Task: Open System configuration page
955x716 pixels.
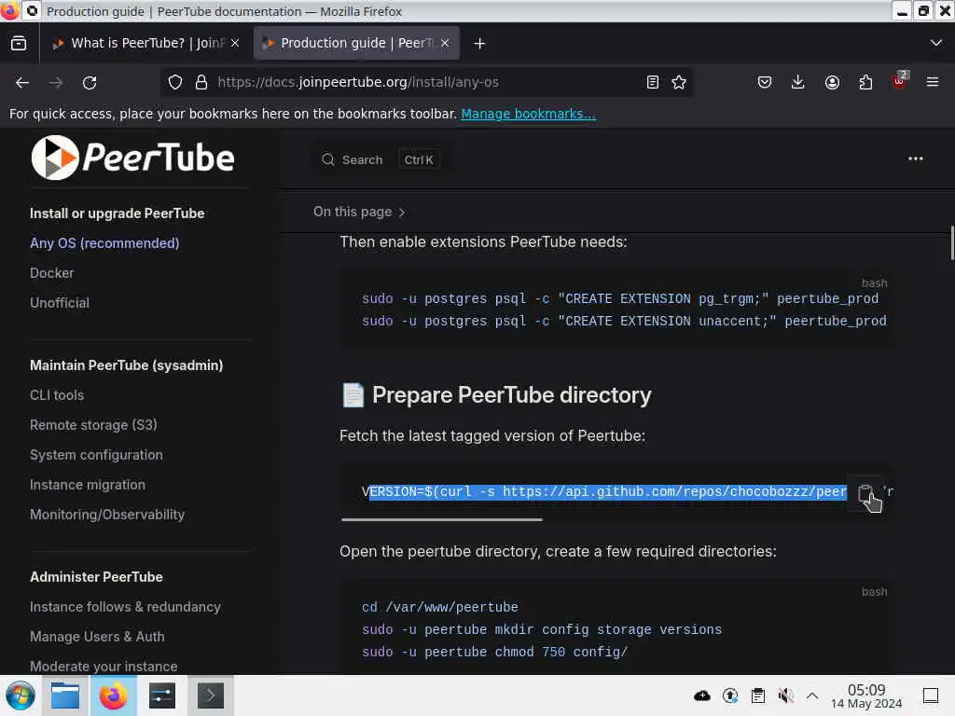Action: click(x=96, y=455)
